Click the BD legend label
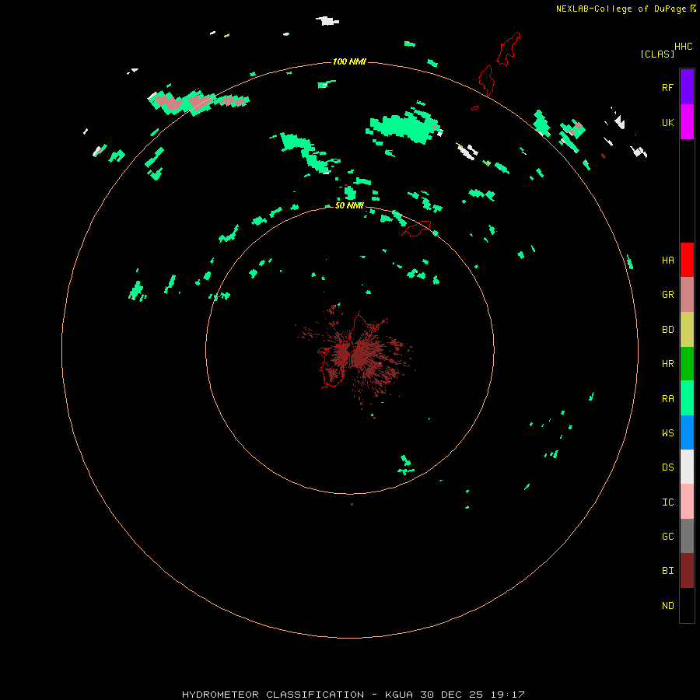The image size is (700, 700). point(667,330)
